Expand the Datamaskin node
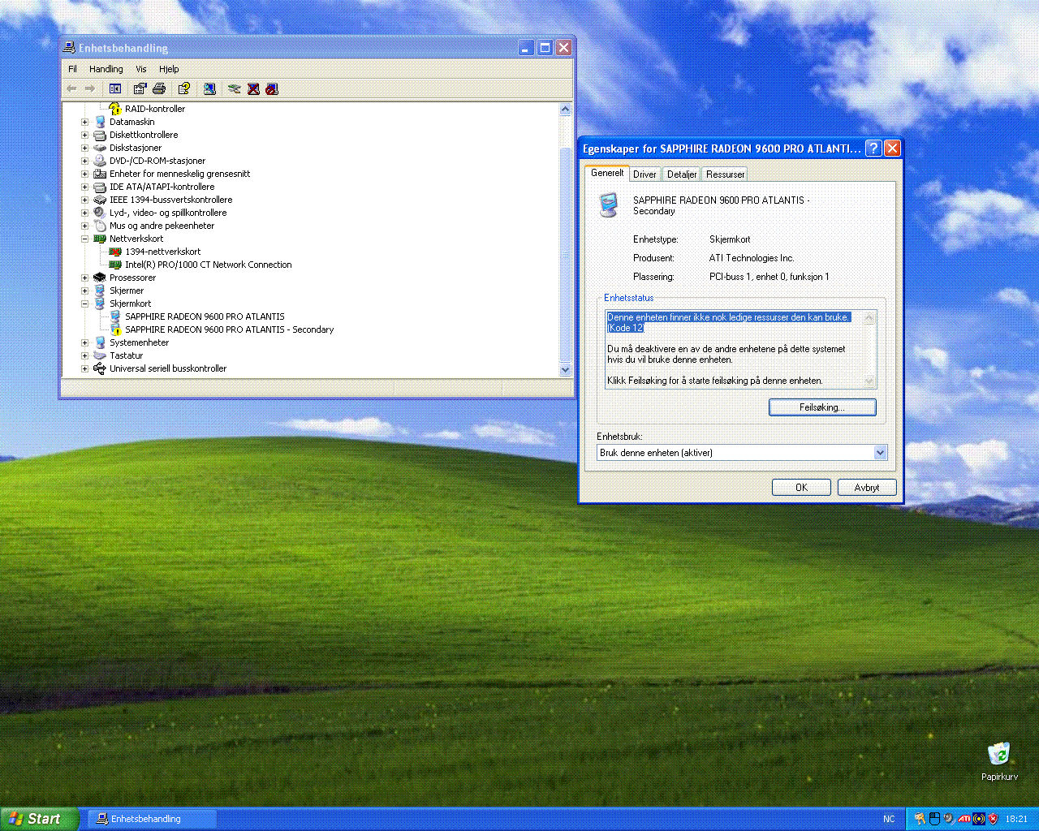The width and height of the screenshot is (1039, 831). click(x=84, y=122)
